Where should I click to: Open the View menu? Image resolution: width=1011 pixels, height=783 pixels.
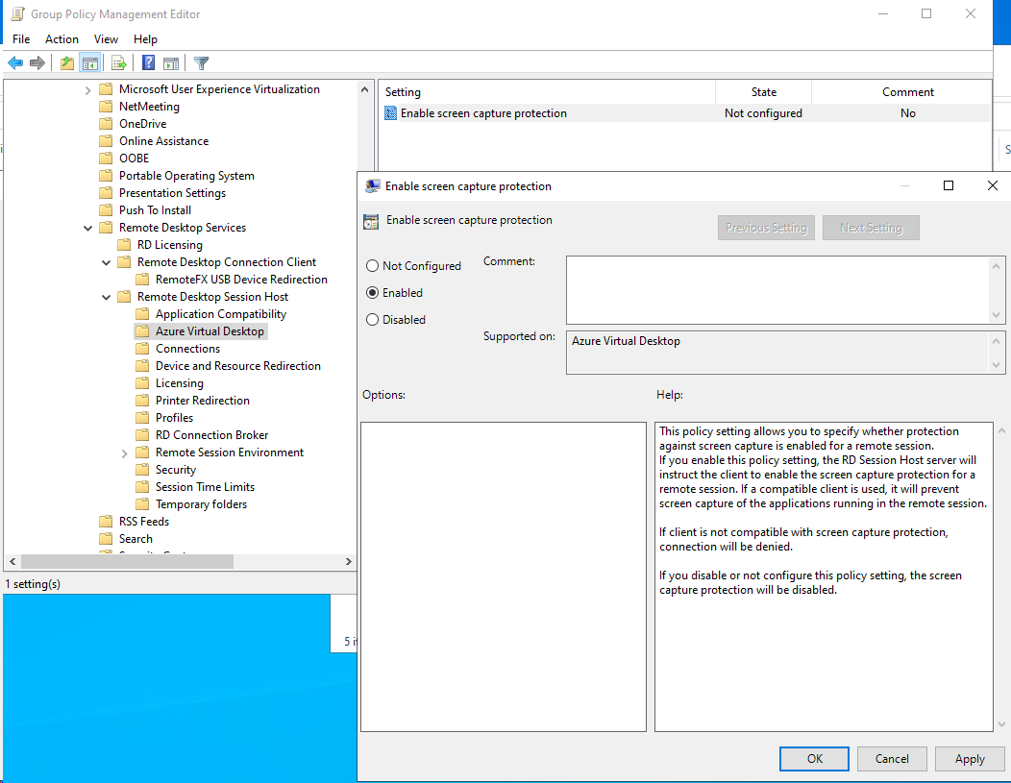(x=106, y=39)
